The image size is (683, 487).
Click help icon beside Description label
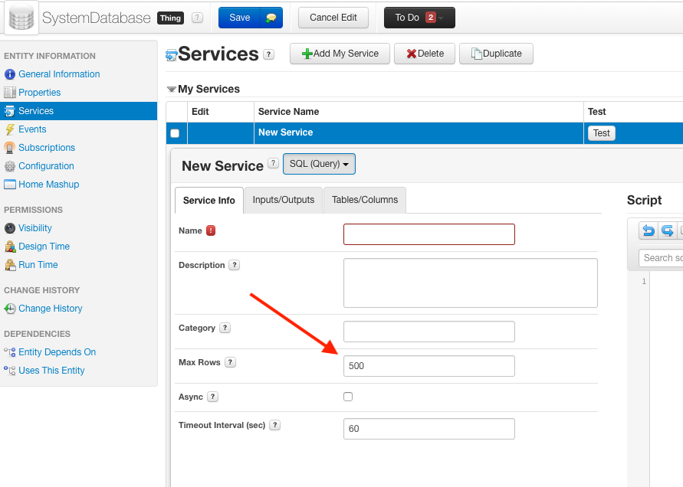point(235,265)
